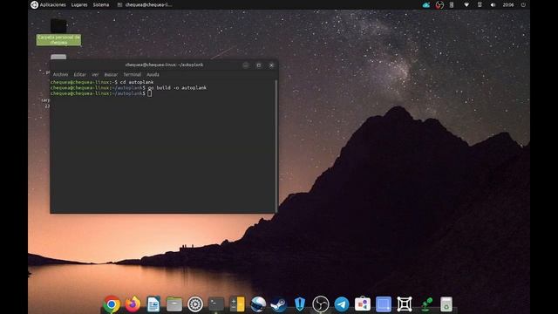Open the Terminal menu in the terminal window

coord(132,74)
